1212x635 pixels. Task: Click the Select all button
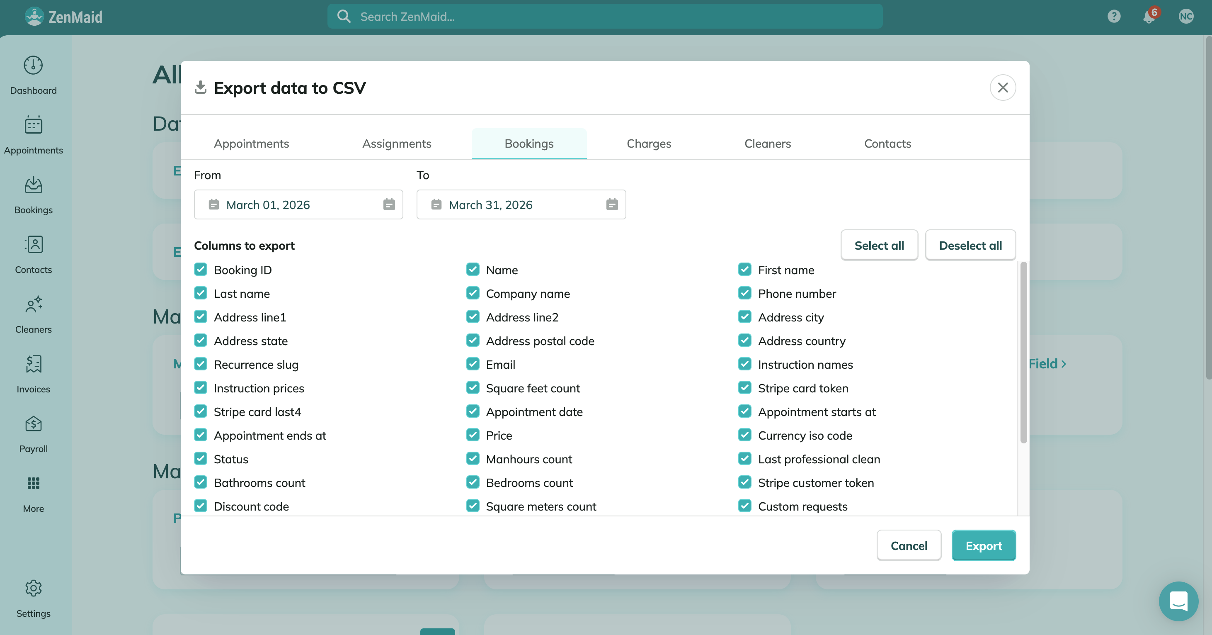click(x=879, y=245)
